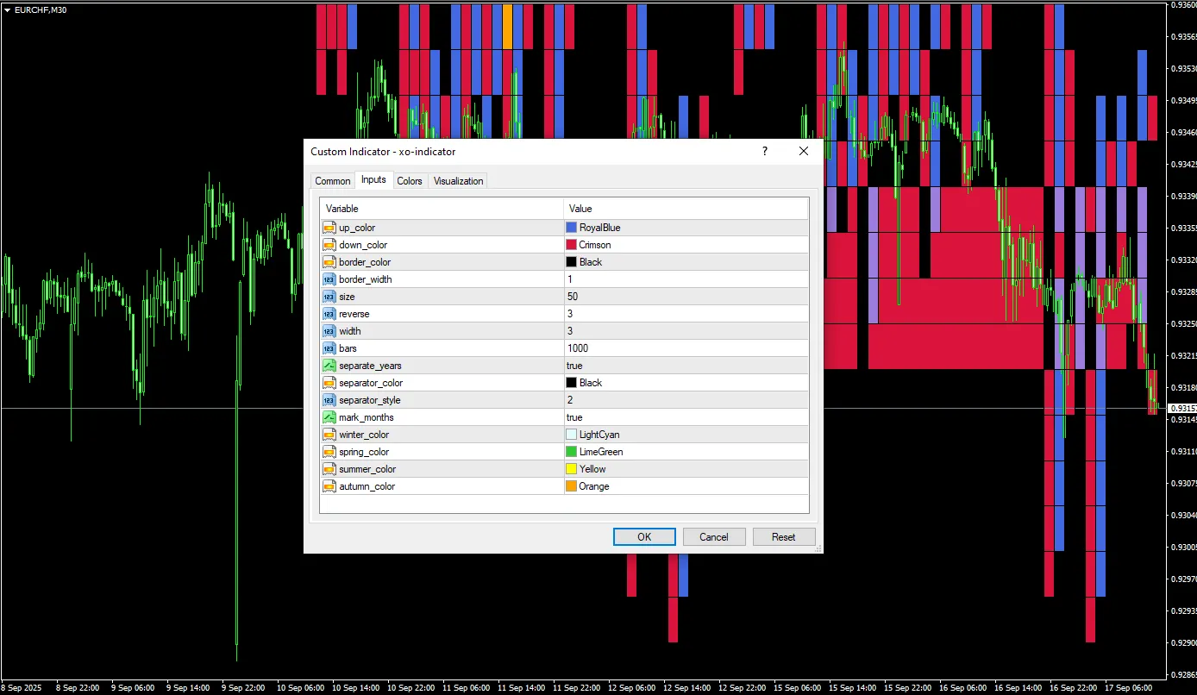Open the Visualization tab

pos(458,181)
